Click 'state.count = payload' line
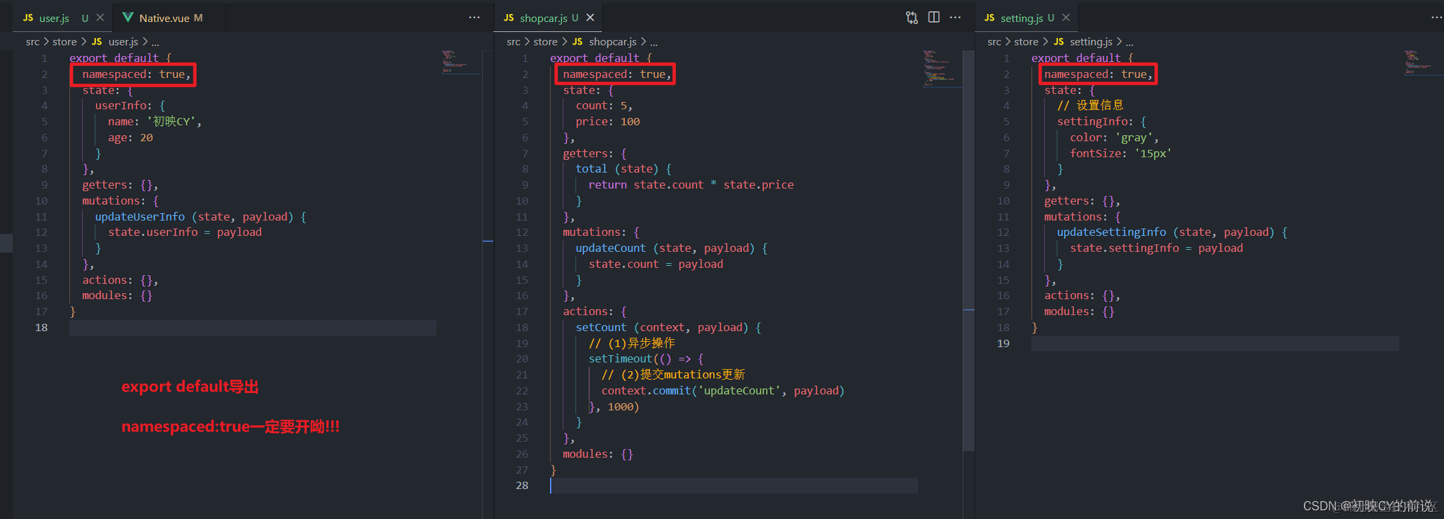Viewport: 1444px width, 519px height. pyautogui.click(x=656, y=264)
